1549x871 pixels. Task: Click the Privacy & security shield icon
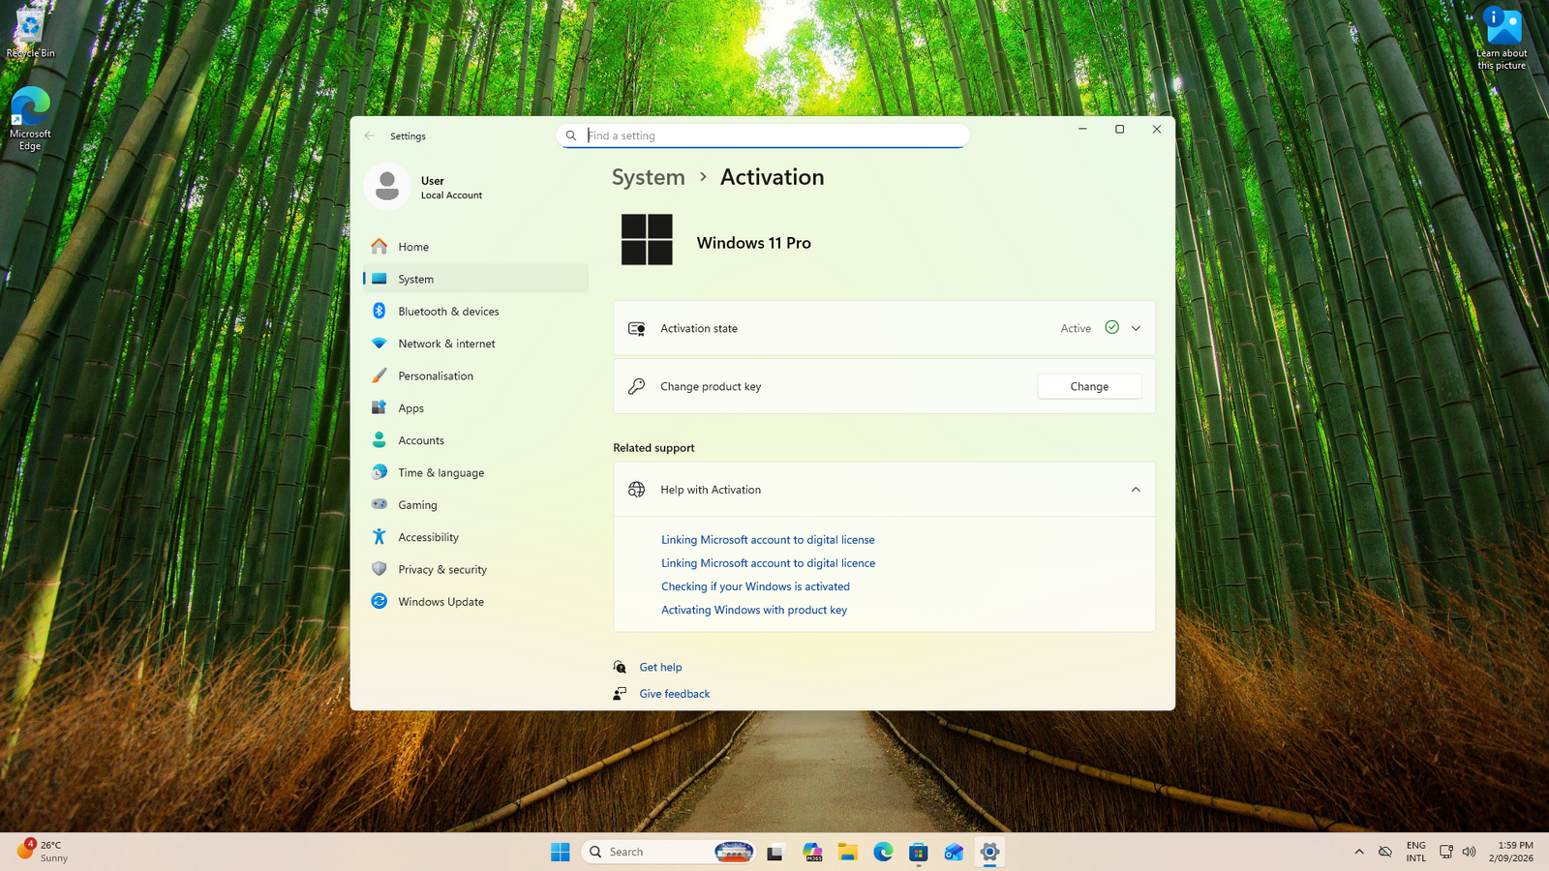380,569
